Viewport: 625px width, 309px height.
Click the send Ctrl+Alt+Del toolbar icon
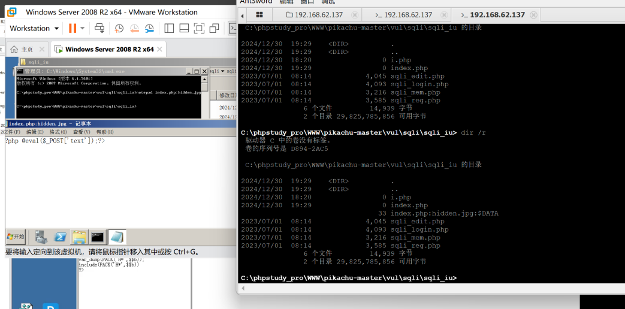[x=99, y=28]
